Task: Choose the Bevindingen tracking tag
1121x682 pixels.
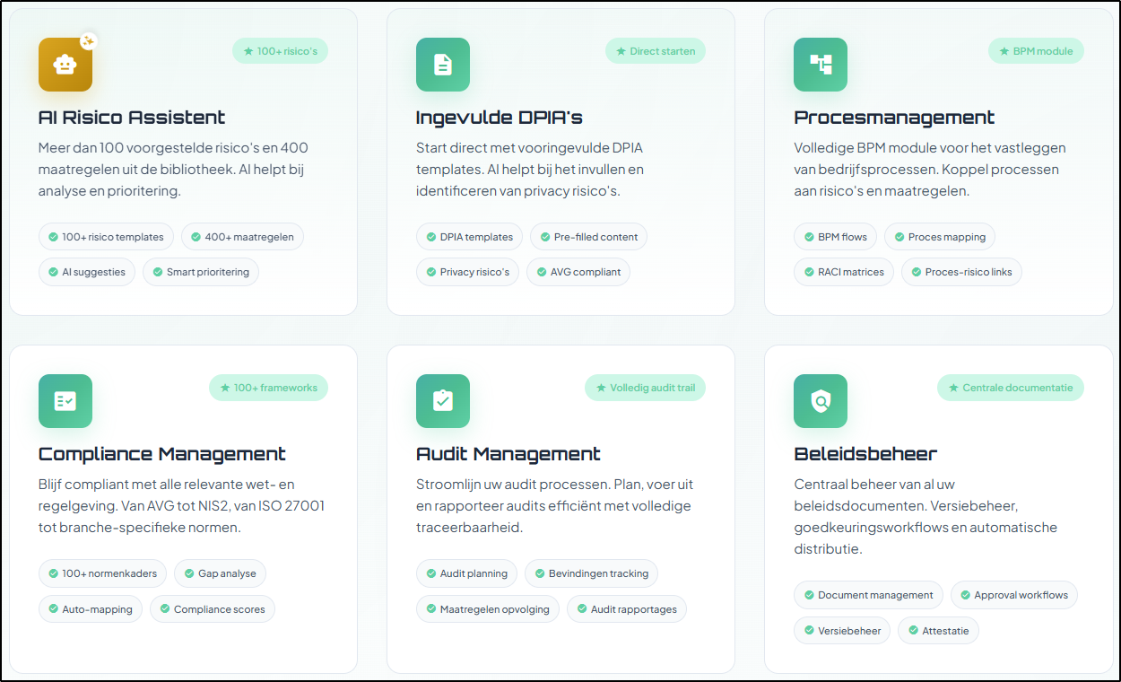Action: [590, 573]
